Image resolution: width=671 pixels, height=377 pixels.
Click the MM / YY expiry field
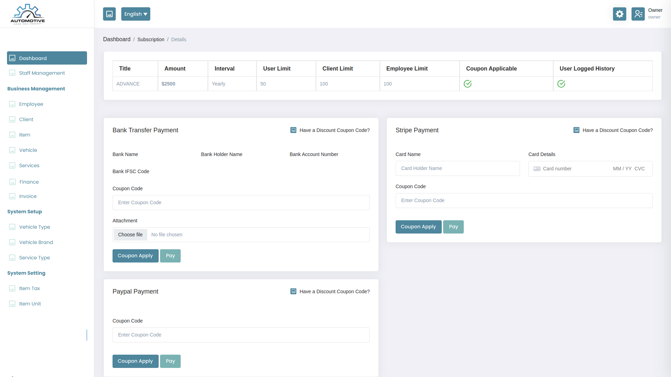click(x=622, y=169)
